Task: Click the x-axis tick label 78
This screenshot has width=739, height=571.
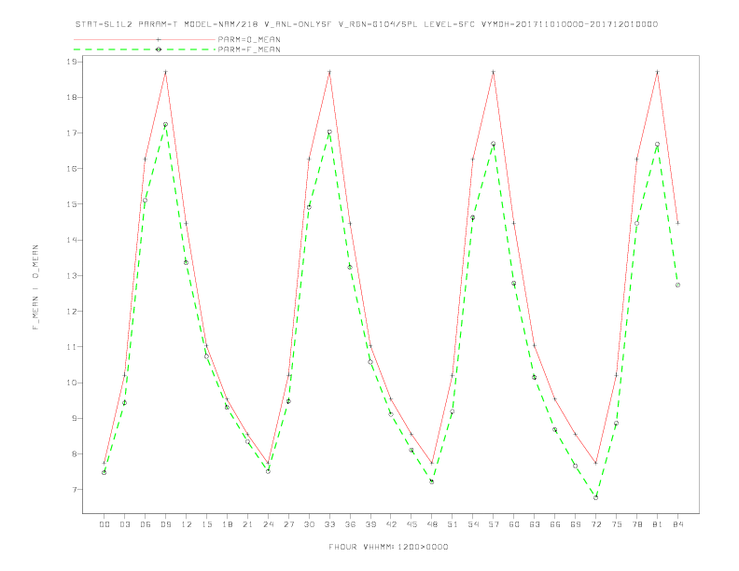Action: [636, 524]
